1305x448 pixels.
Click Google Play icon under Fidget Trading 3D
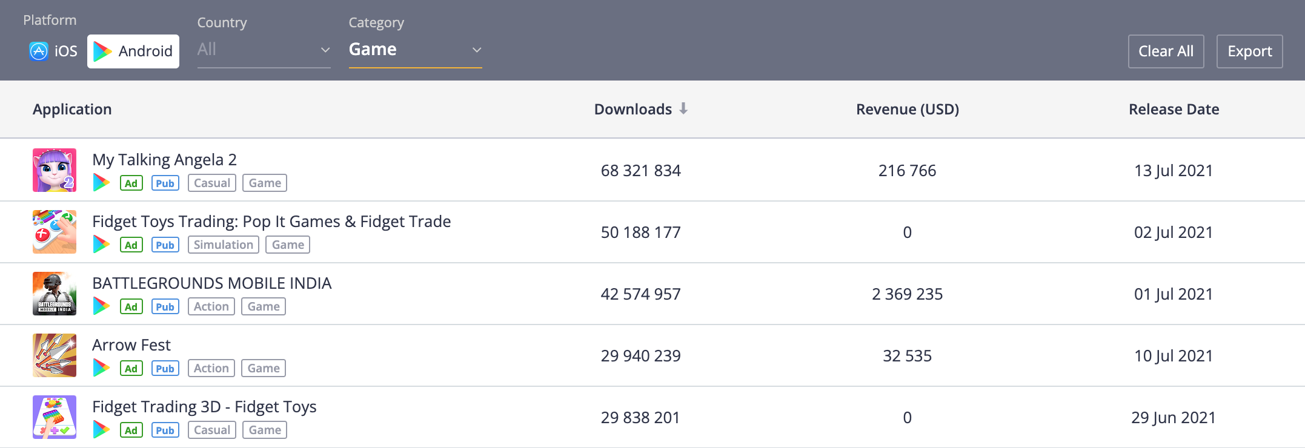click(101, 429)
